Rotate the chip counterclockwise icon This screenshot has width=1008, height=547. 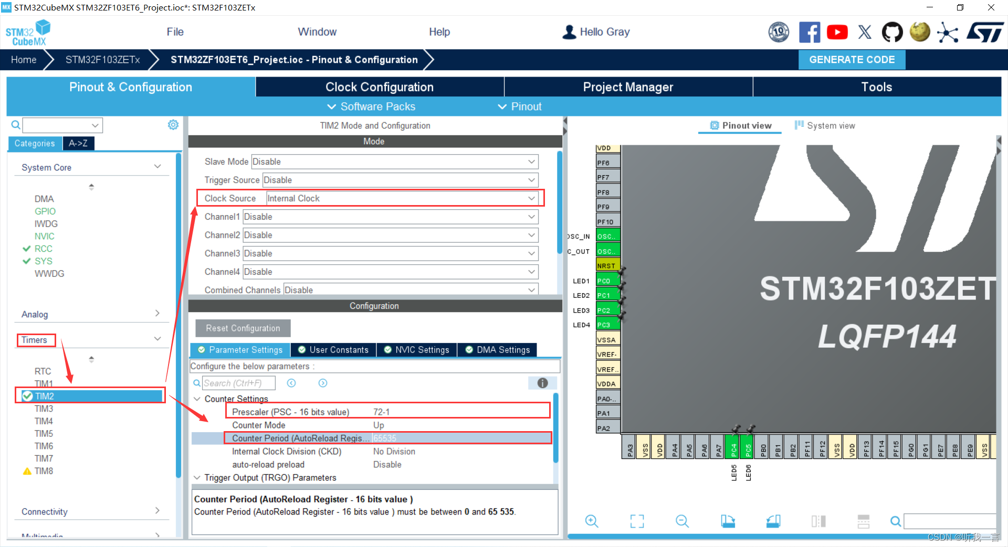tap(773, 521)
